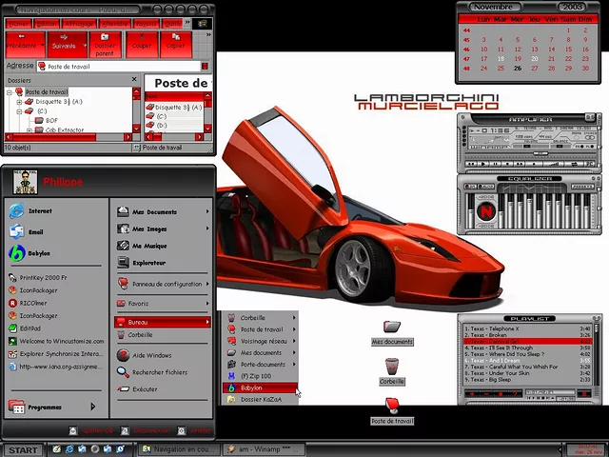Open EditPad from recent programs list
Screen dimensions: 609x457
pos(30,328)
